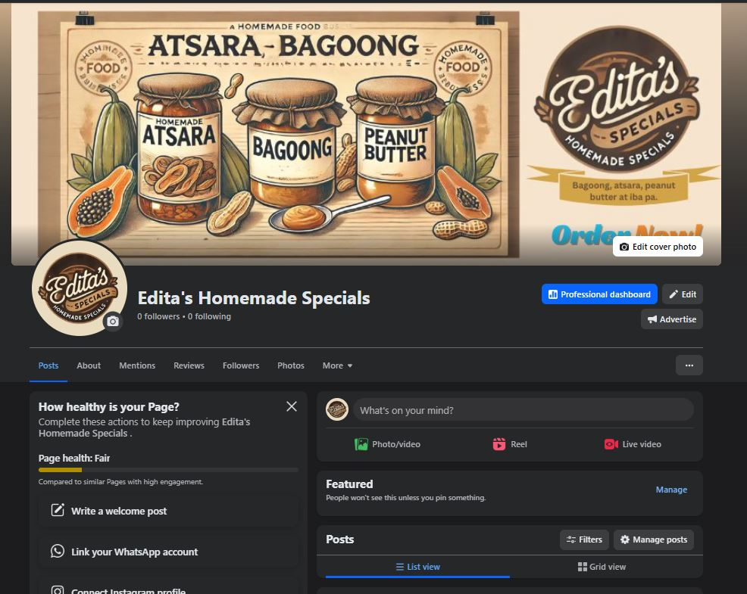This screenshot has height=594, width=747.
Task: Link your WhatsApp account
Action: point(168,552)
